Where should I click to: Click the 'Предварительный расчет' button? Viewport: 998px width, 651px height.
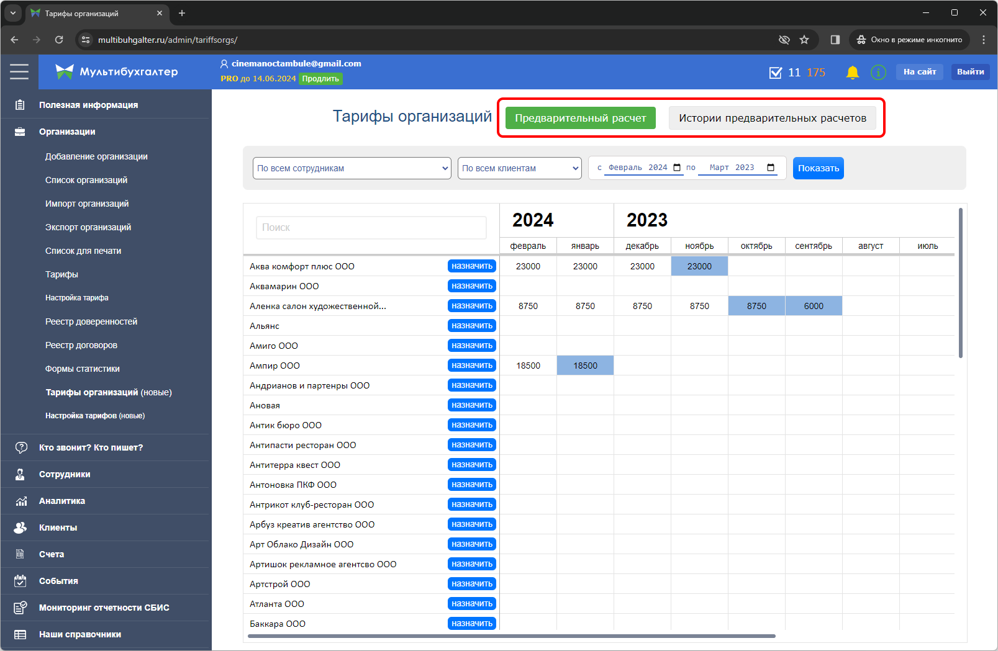pyautogui.click(x=580, y=118)
